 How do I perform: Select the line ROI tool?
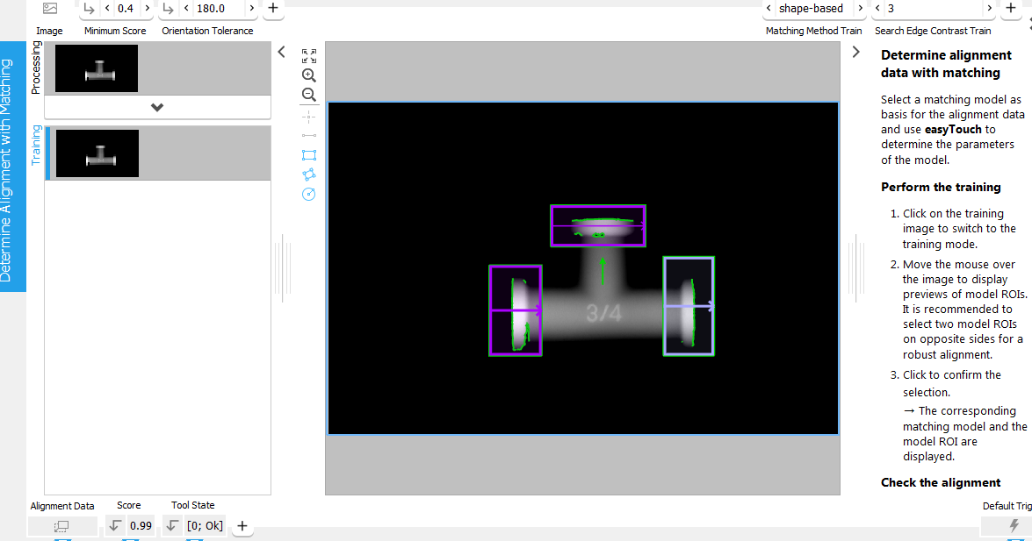coord(308,135)
